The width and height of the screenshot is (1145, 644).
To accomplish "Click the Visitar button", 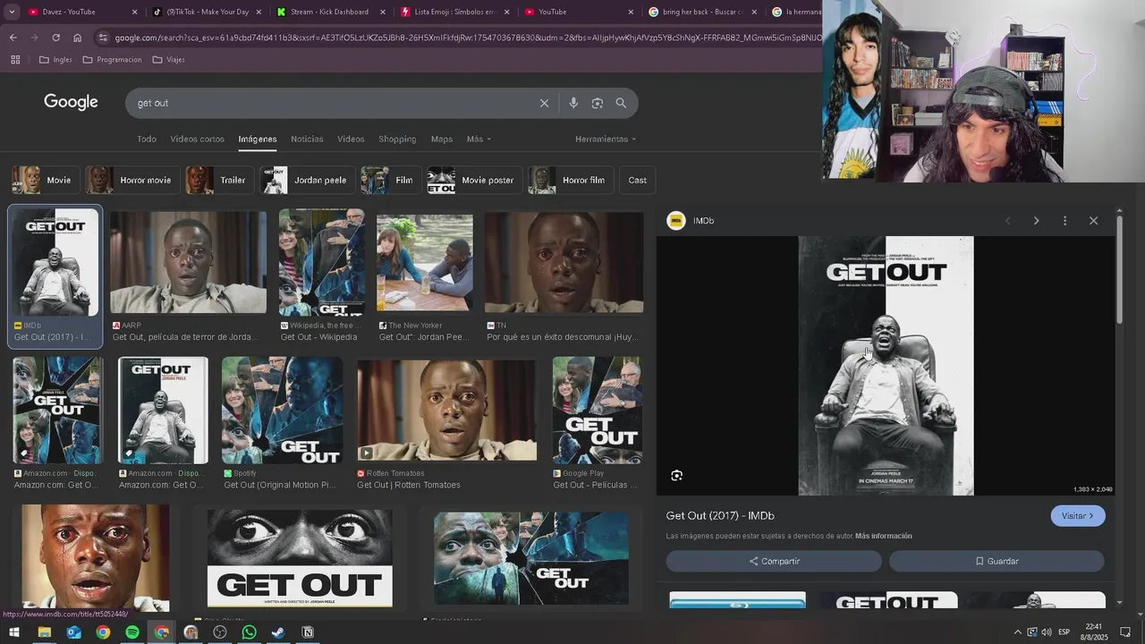I will pyautogui.click(x=1077, y=516).
